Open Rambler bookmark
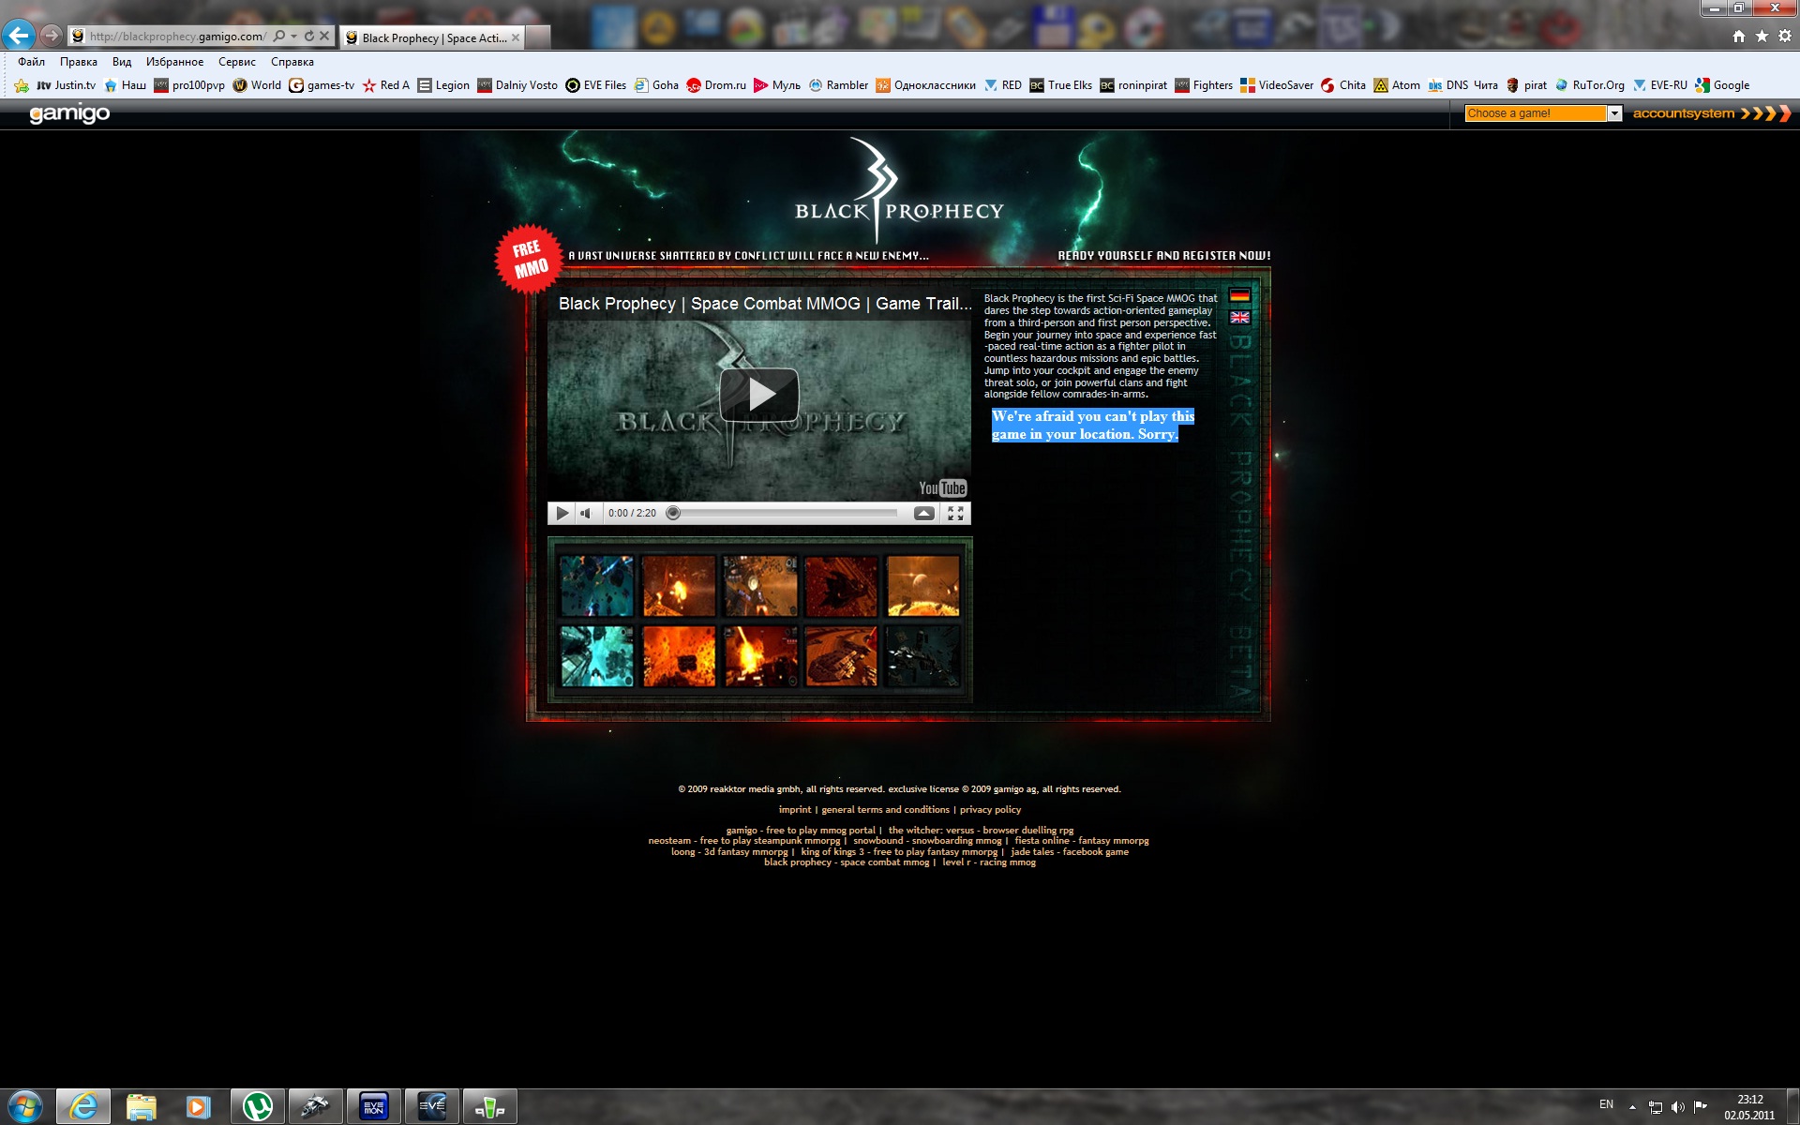Viewport: 1800px width, 1125px height. point(838,85)
